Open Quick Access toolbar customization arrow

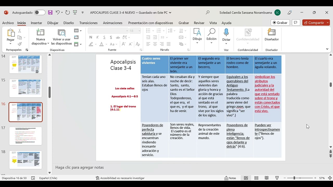tap(83, 12)
